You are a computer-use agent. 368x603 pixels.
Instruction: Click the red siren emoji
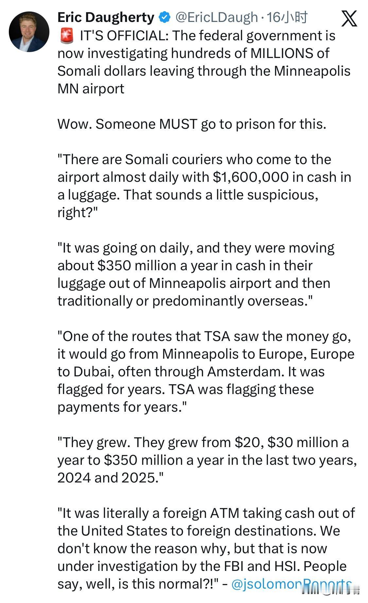pos(67,36)
